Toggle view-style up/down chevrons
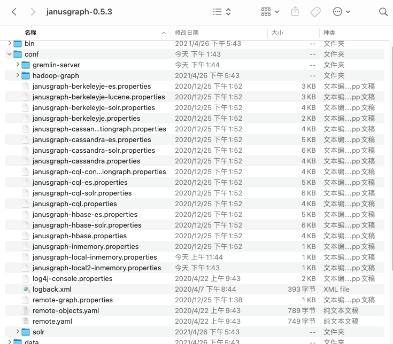This screenshot has width=393, height=344. click(x=228, y=12)
